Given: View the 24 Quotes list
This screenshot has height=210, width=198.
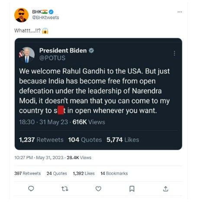Looking at the screenshot, I should (57, 173).
